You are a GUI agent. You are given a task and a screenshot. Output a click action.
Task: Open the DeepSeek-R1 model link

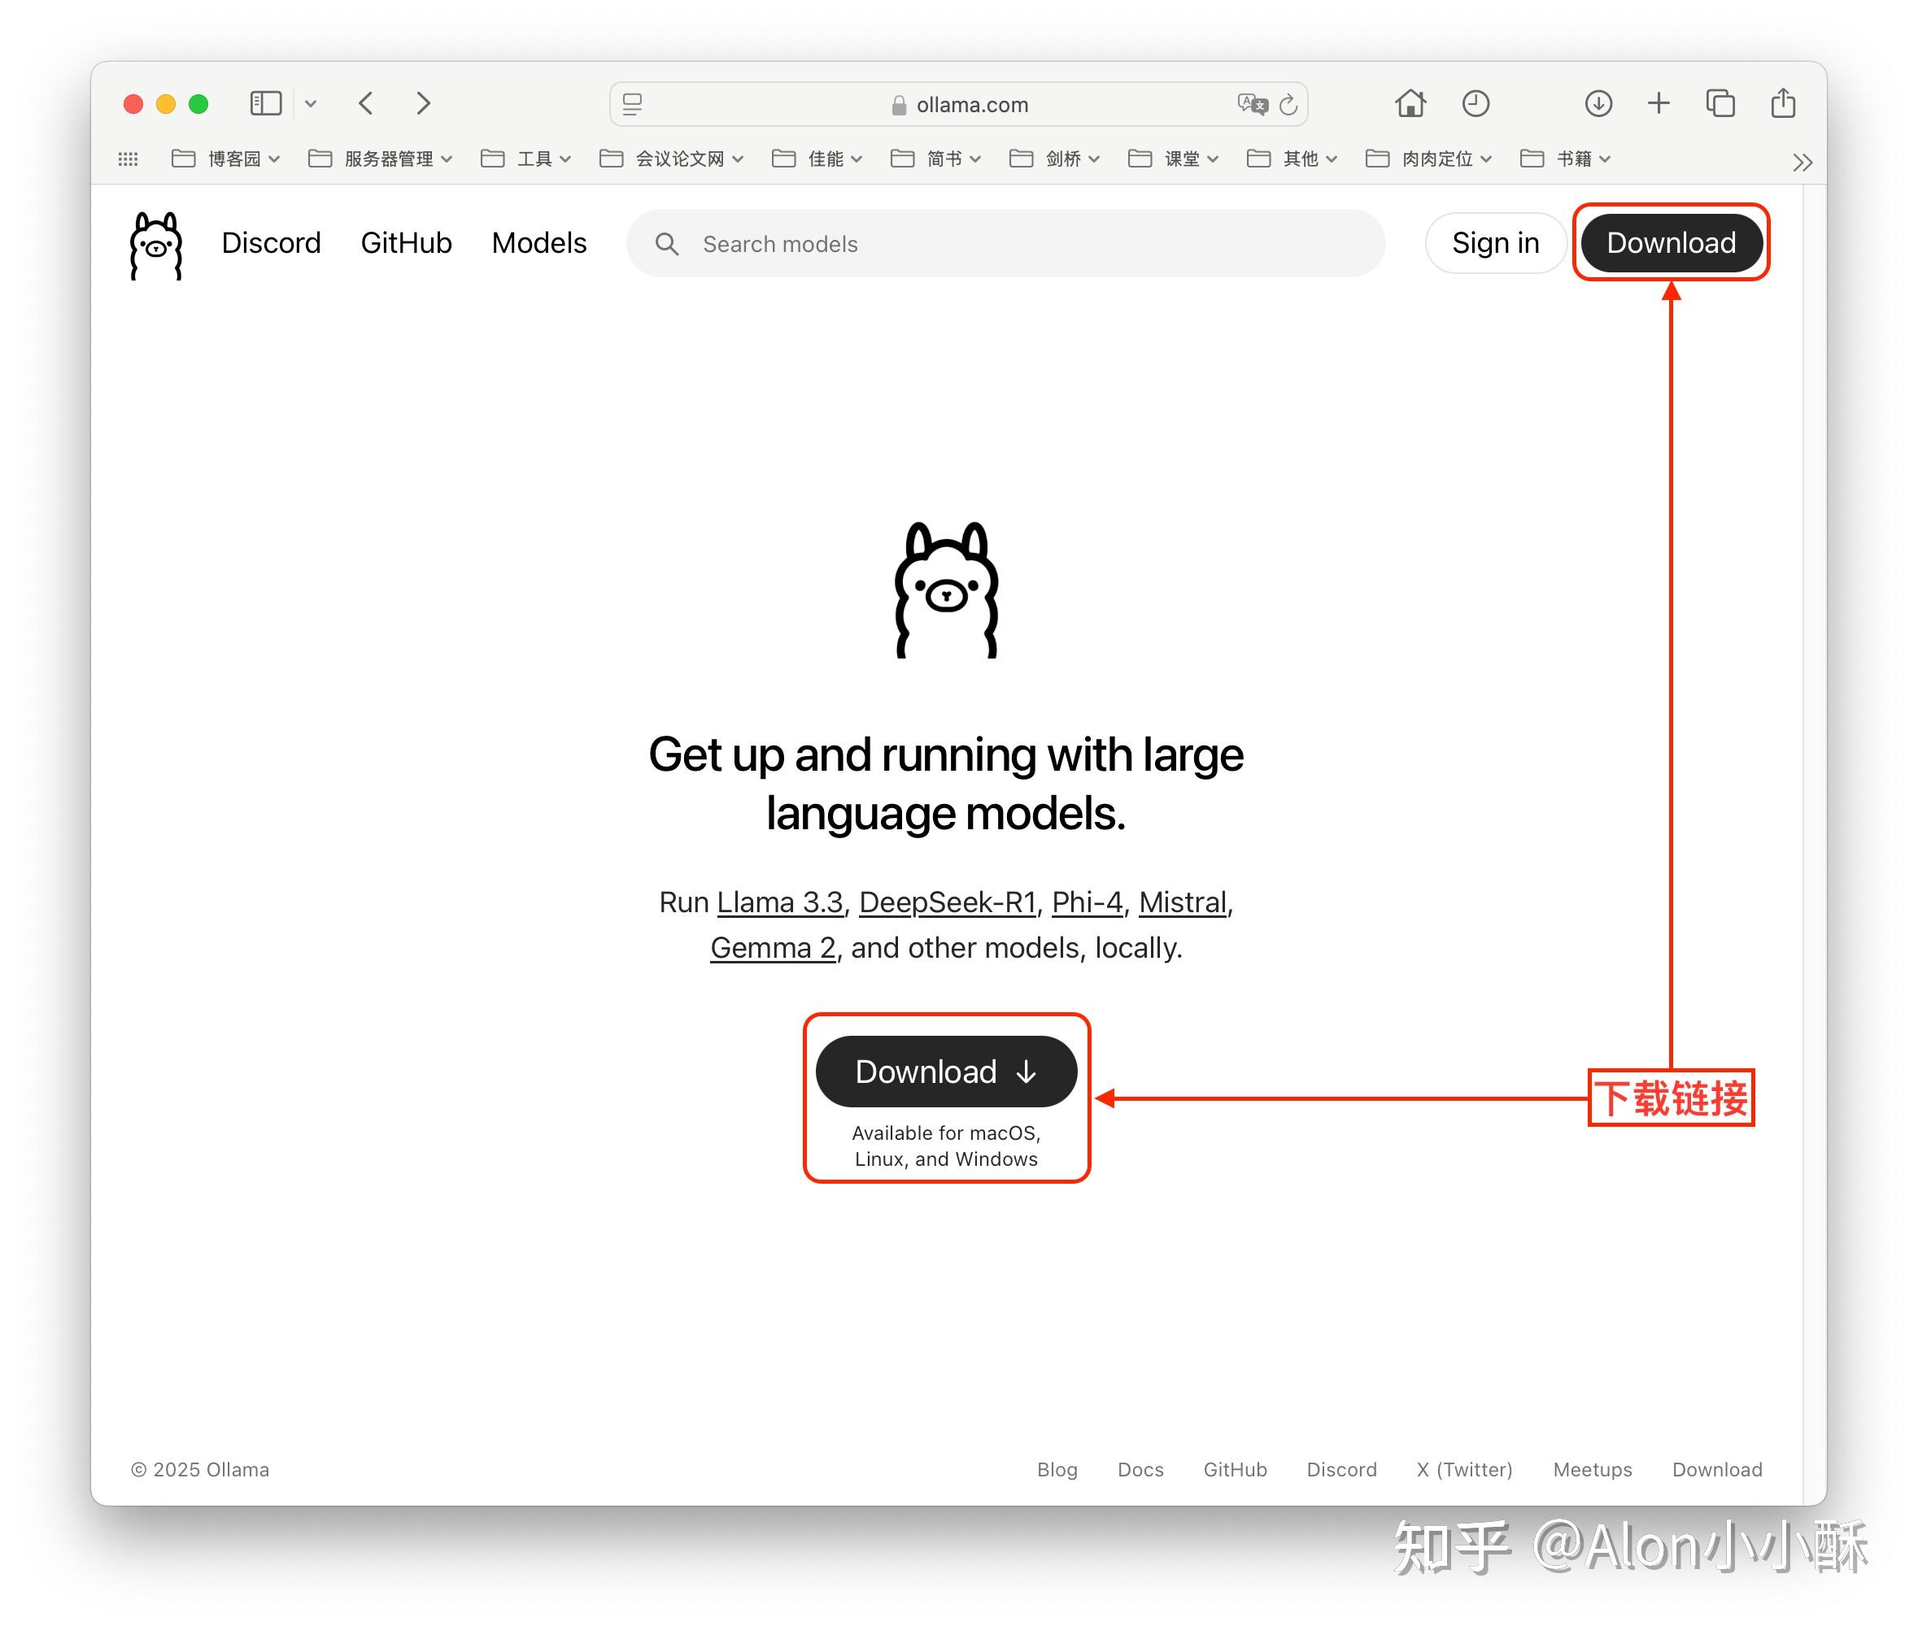coord(947,902)
